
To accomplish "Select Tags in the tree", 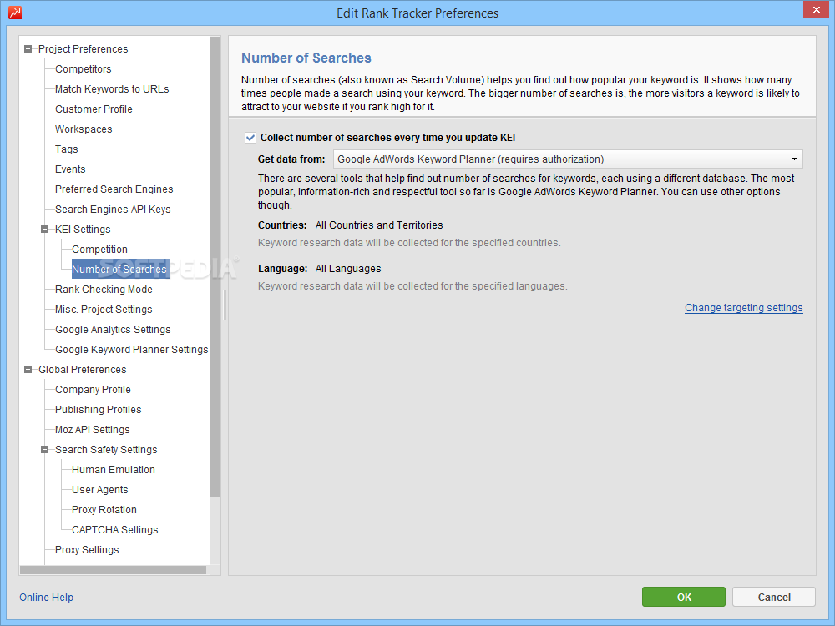I will coord(67,149).
